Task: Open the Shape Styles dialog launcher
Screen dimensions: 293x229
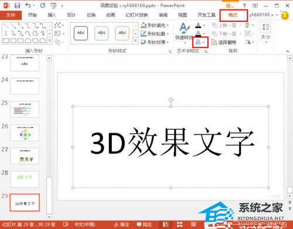Action: coord(170,51)
